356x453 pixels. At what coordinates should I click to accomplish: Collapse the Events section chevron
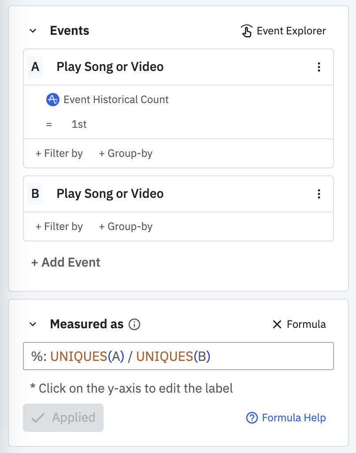[x=33, y=31]
